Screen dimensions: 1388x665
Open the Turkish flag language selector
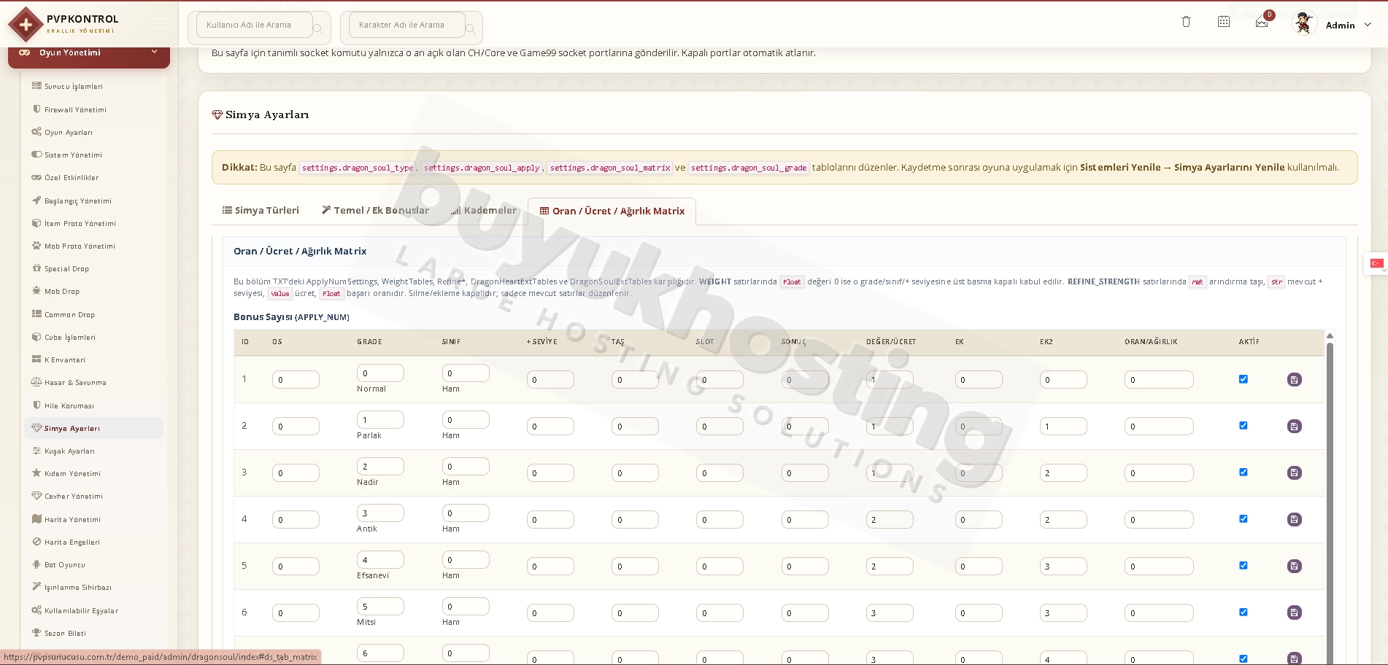[1376, 263]
